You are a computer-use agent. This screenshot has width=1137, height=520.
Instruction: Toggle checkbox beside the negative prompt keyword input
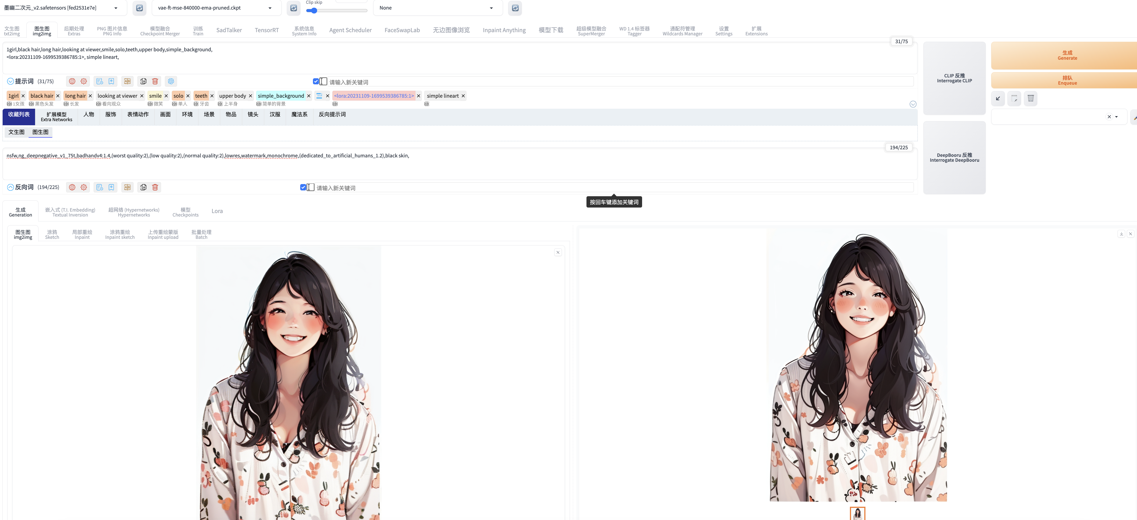point(303,187)
